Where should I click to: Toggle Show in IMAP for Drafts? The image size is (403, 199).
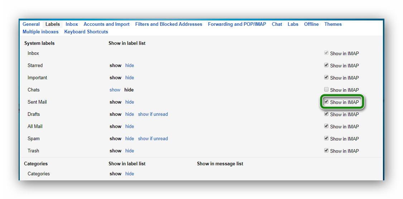point(326,114)
